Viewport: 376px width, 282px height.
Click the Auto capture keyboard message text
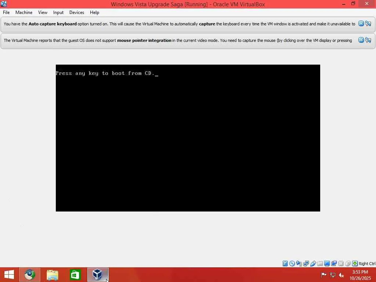(x=179, y=24)
